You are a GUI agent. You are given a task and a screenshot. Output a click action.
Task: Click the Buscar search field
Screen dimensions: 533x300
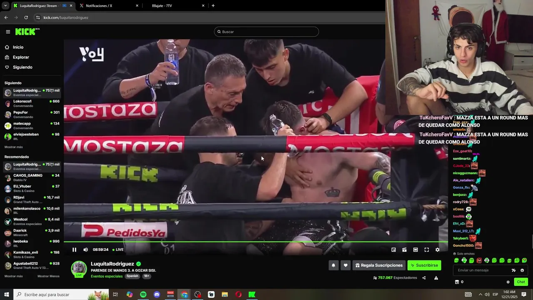[266, 32]
